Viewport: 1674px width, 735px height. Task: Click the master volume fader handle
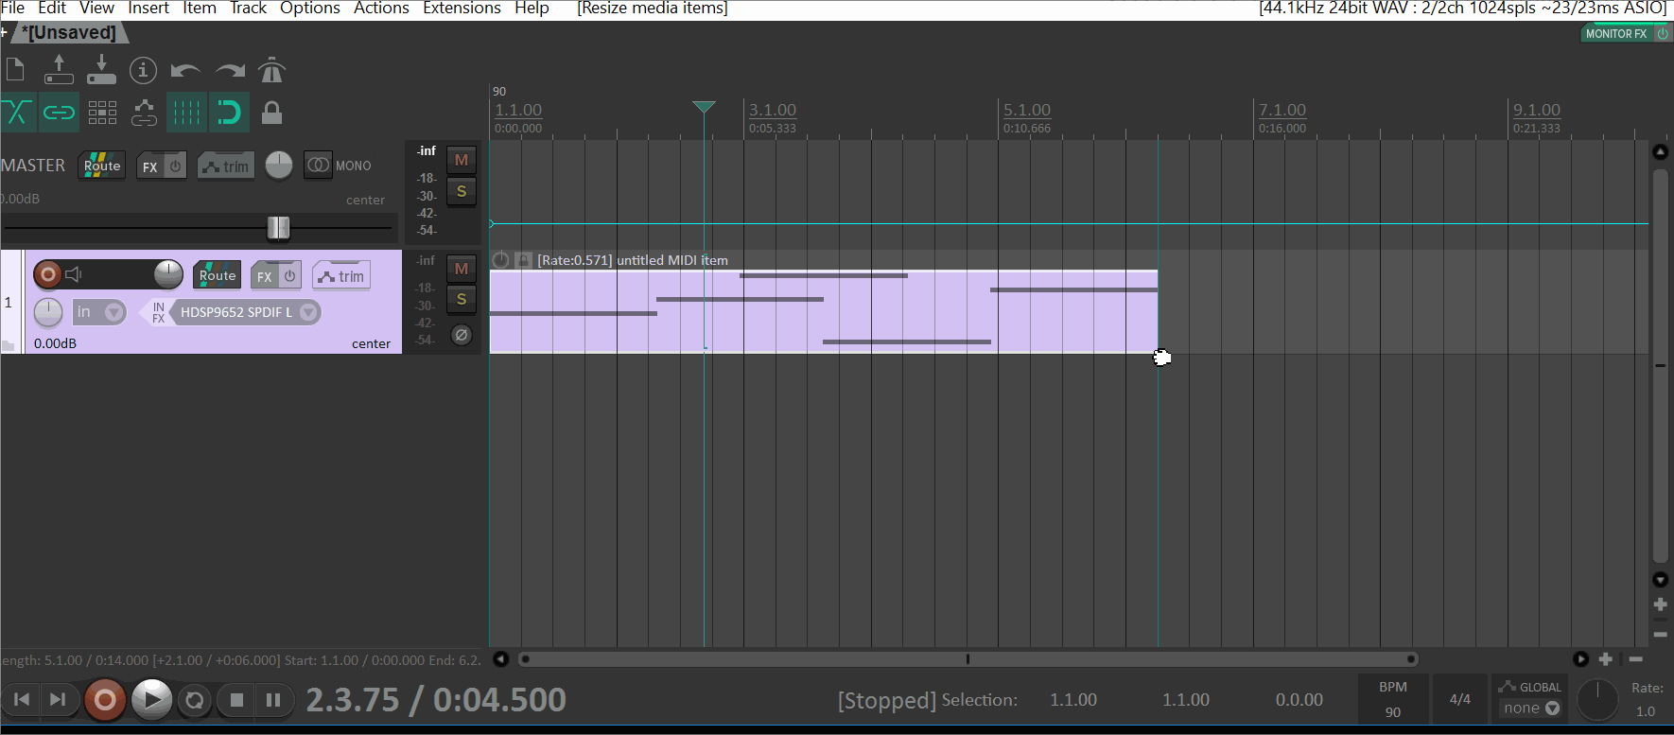tap(278, 227)
